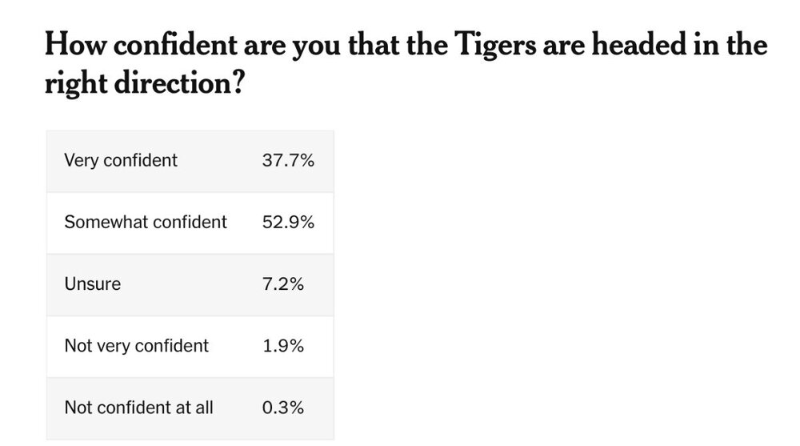Select the "Not confident at all" option
800x446 pixels.
pyautogui.click(x=138, y=408)
